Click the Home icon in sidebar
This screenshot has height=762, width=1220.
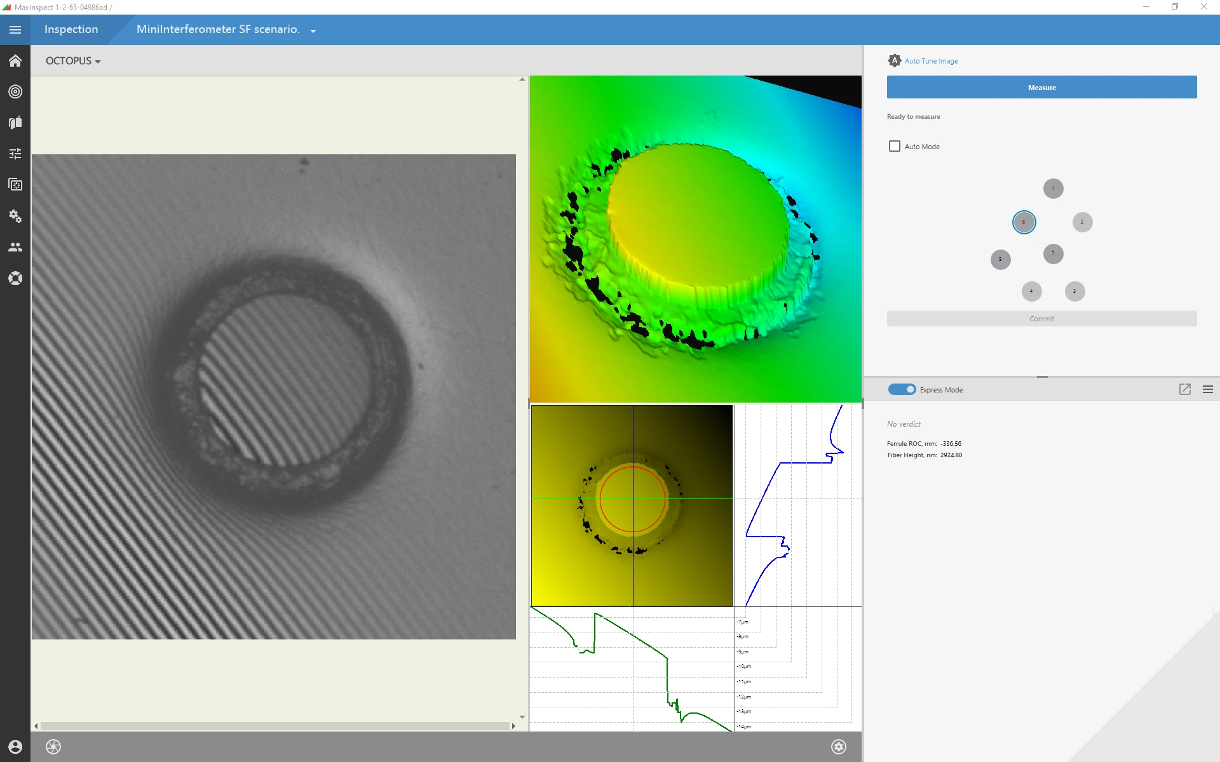[15, 61]
